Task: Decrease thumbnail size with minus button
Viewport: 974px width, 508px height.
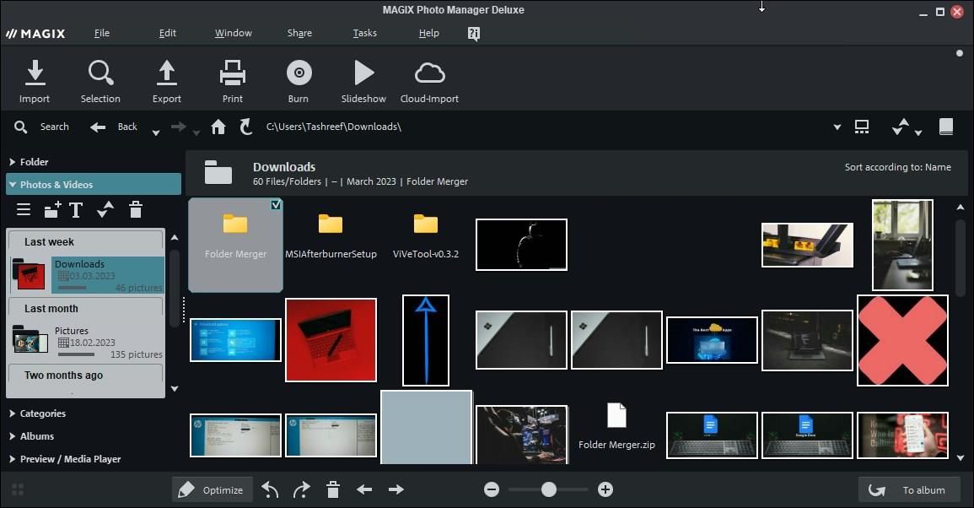Action: click(492, 490)
